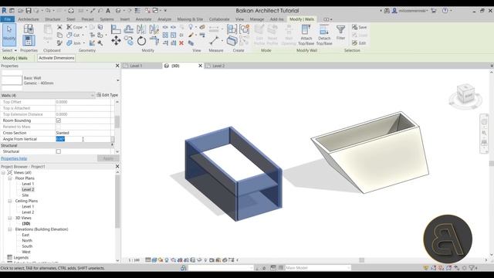Click the Join geometry tool
This screenshot has height=278, width=494.
coord(74,43)
